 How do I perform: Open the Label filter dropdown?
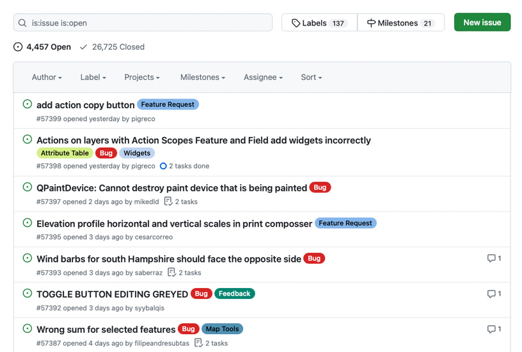point(93,77)
